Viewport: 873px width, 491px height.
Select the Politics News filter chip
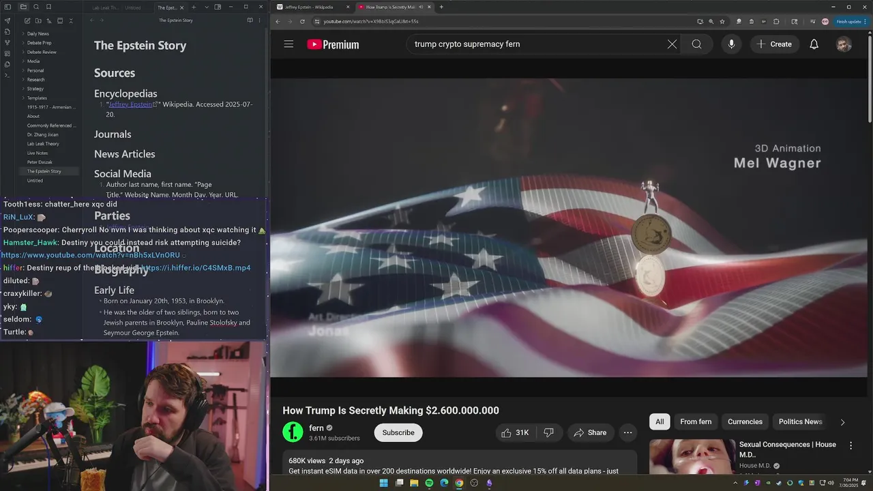800,421
